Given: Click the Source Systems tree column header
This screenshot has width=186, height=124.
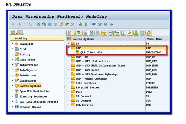Looking at the screenshot, I should tap(83, 39).
